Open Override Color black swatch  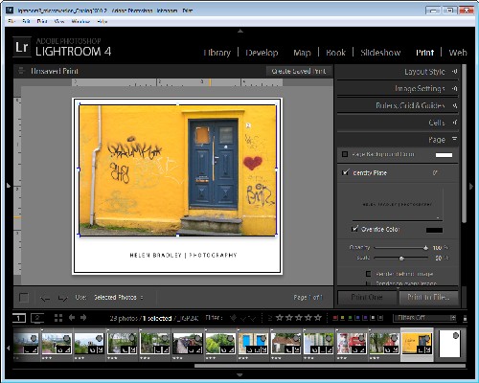pyautogui.click(x=434, y=230)
